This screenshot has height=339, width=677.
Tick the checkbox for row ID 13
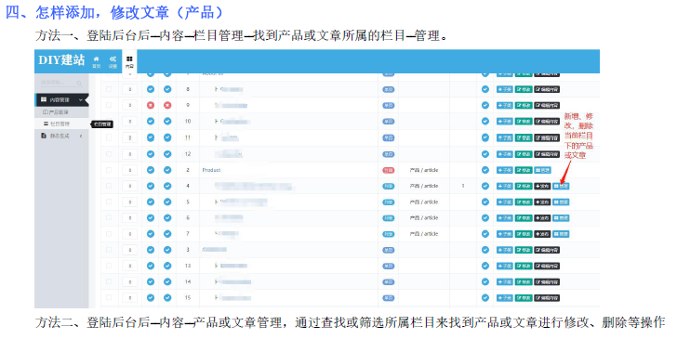109,266
